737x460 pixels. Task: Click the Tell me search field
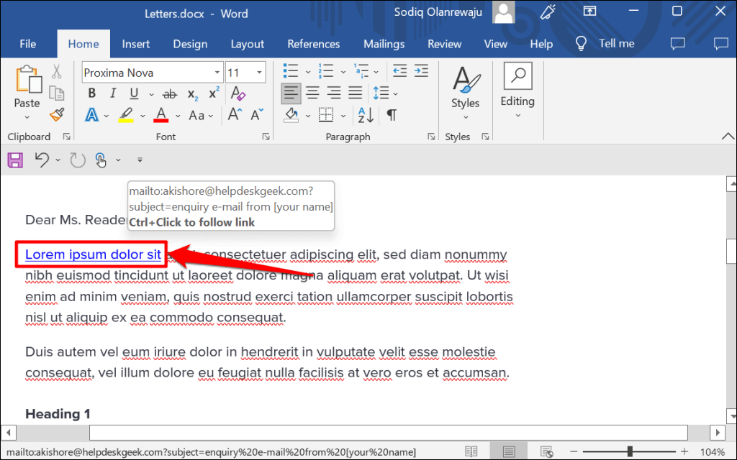click(616, 44)
